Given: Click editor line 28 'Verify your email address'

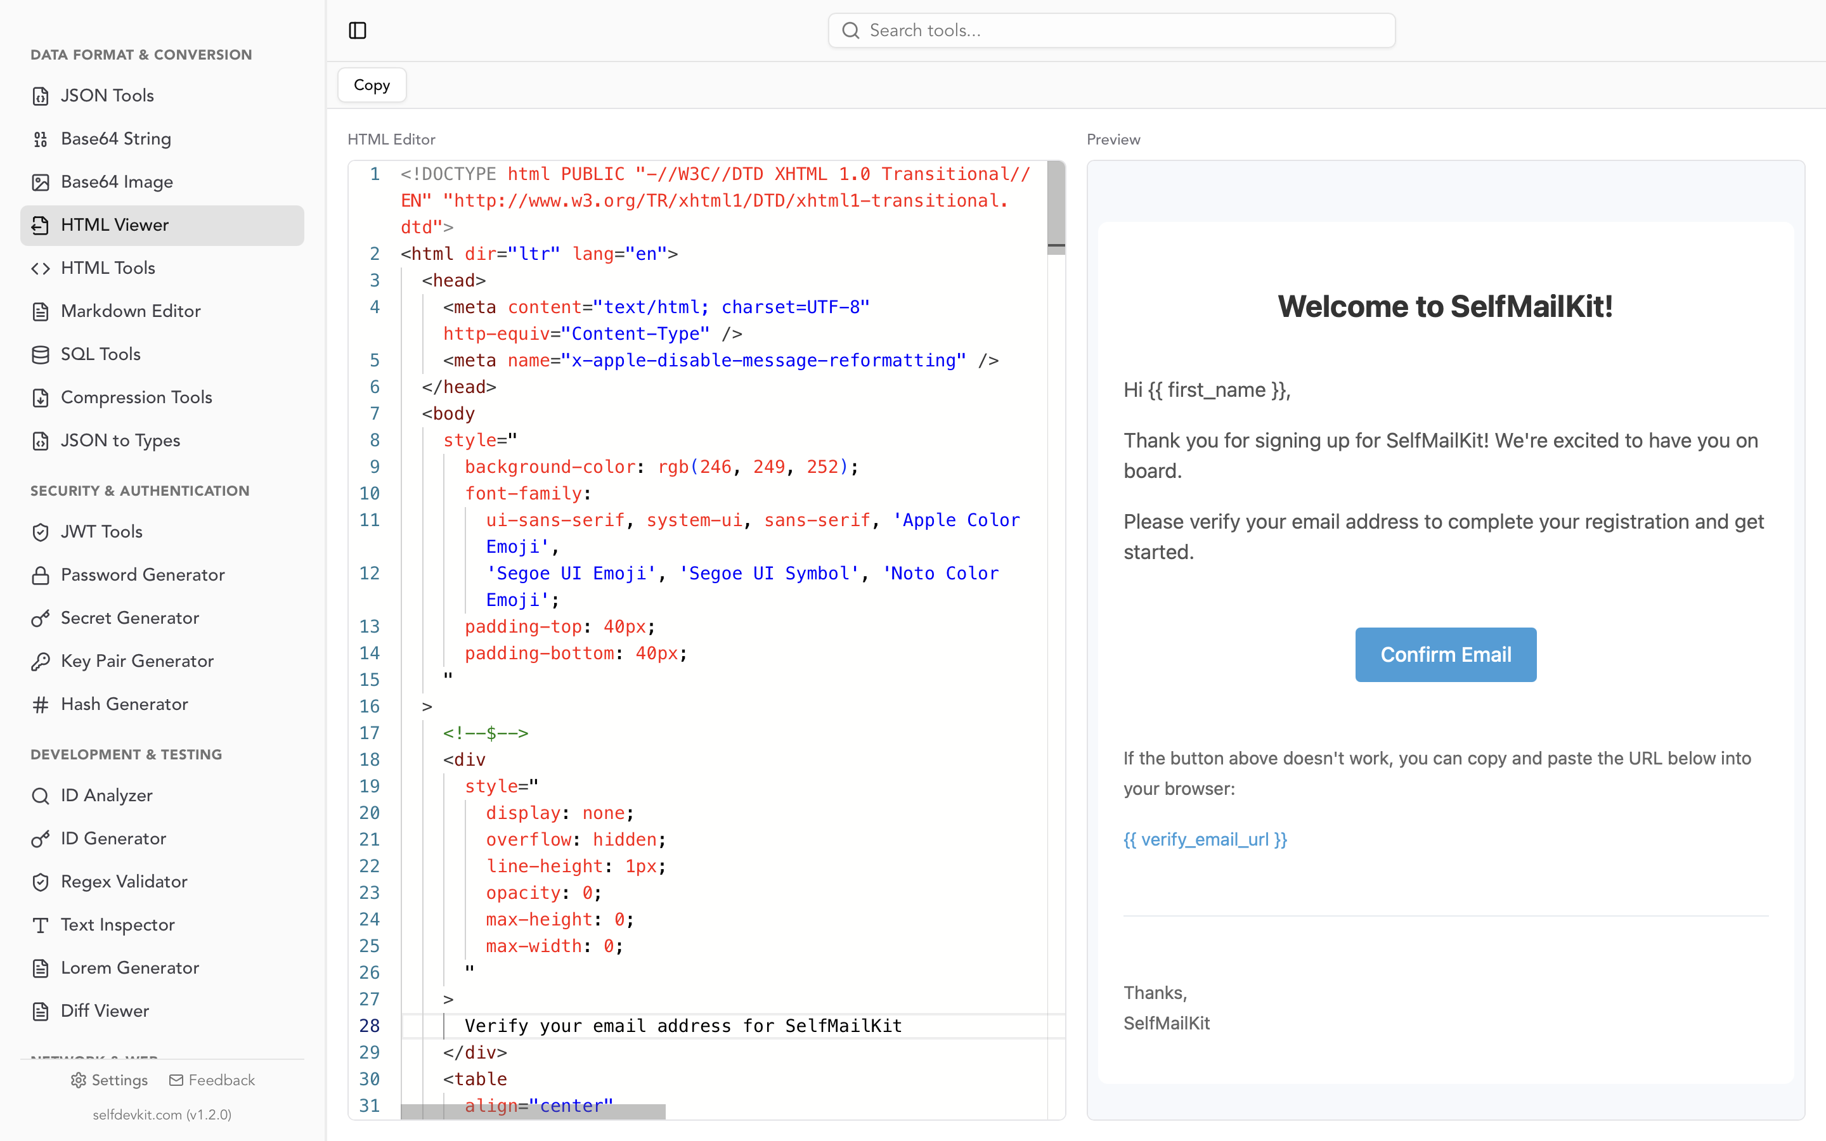Looking at the screenshot, I should tap(683, 1026).
